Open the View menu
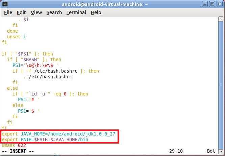This screenshot has height=156, width=225. 36,12
